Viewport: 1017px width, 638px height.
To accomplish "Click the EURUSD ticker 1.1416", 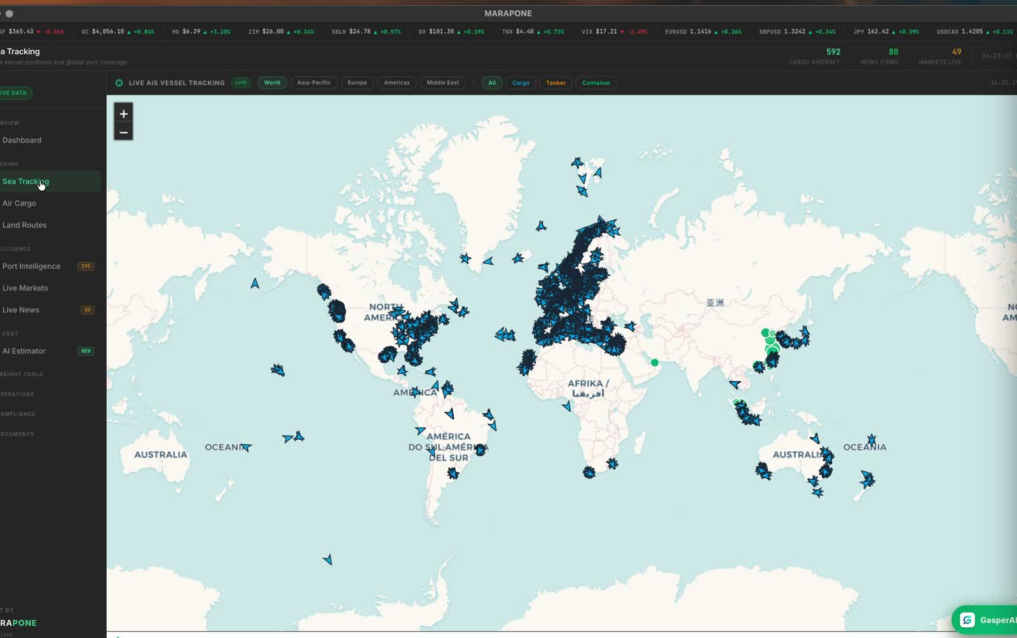I will pos(703,31).
